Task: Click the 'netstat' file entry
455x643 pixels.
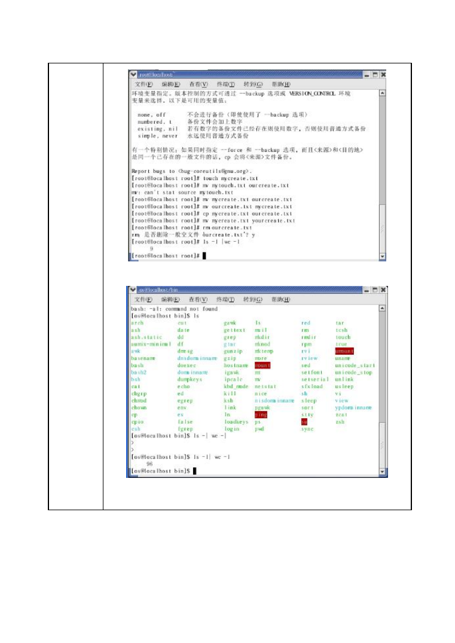Action: point(265,386)
